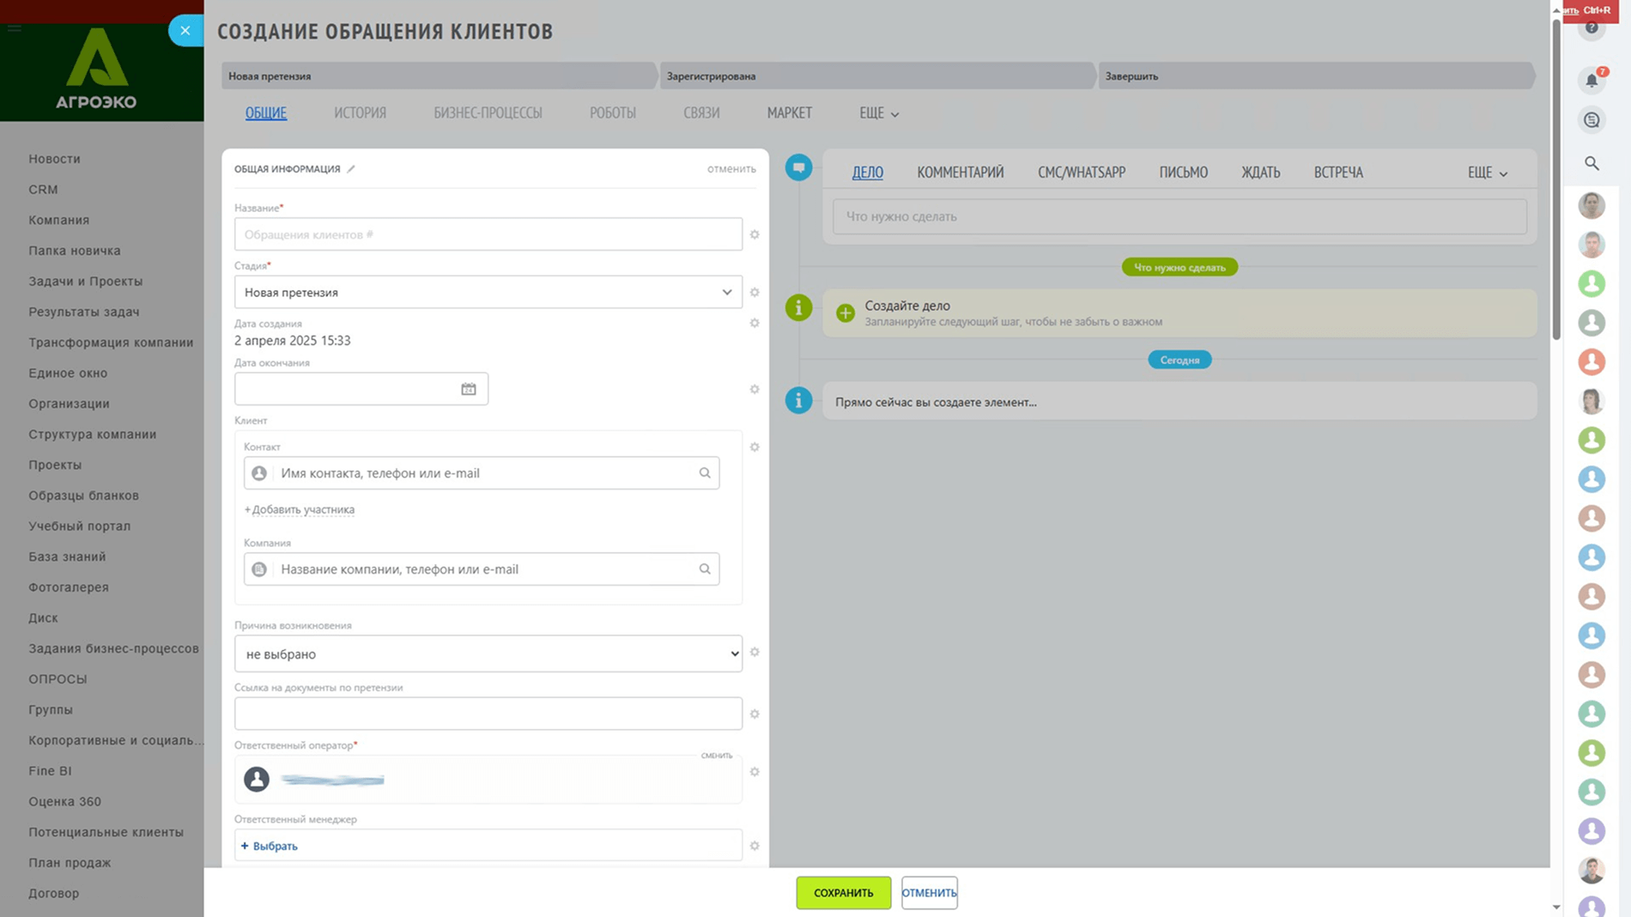1631x917 pixels.
Task: Click the Добавить участника link
Action: pyautogui.click(x=300, y=510)
